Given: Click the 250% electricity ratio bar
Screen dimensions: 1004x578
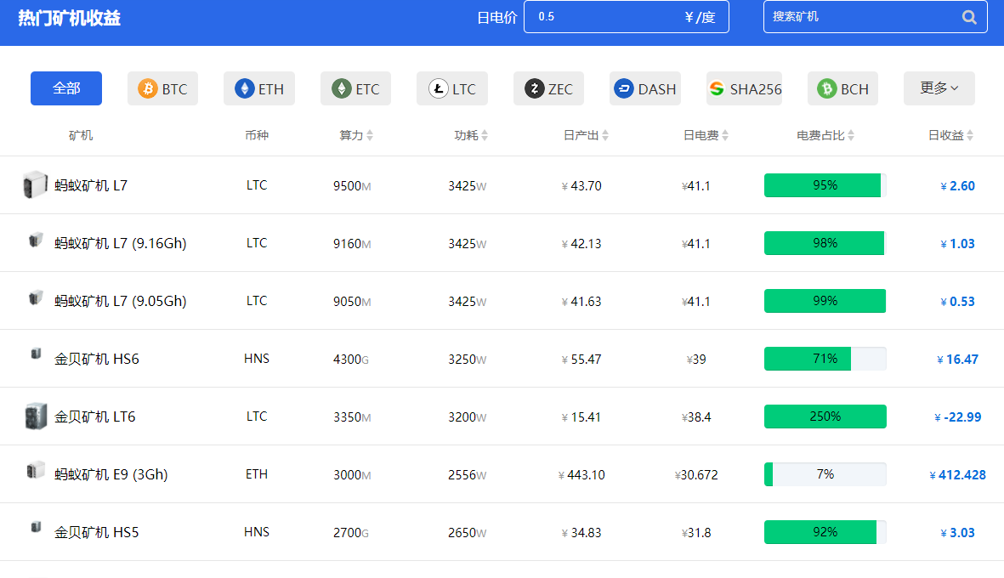Looking at the screenshot, I should 825,416.
